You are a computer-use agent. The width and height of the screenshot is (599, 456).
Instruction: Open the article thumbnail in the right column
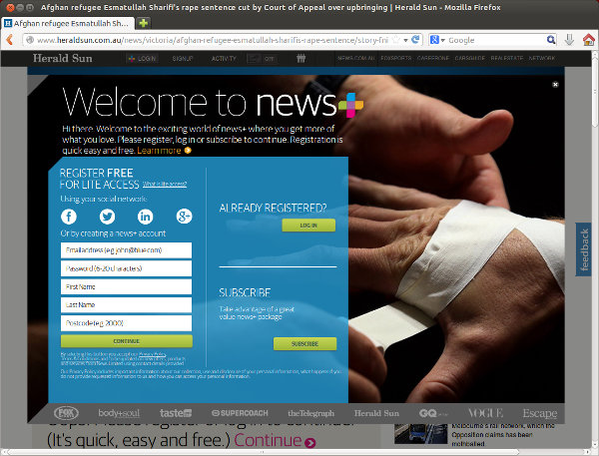coord(420,434)
